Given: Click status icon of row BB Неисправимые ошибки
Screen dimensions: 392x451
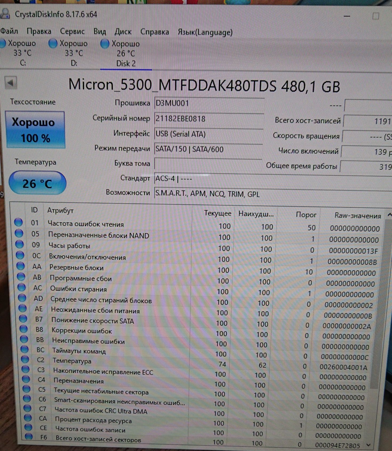Looking at the screenshot, I should (x=24, y=339).
